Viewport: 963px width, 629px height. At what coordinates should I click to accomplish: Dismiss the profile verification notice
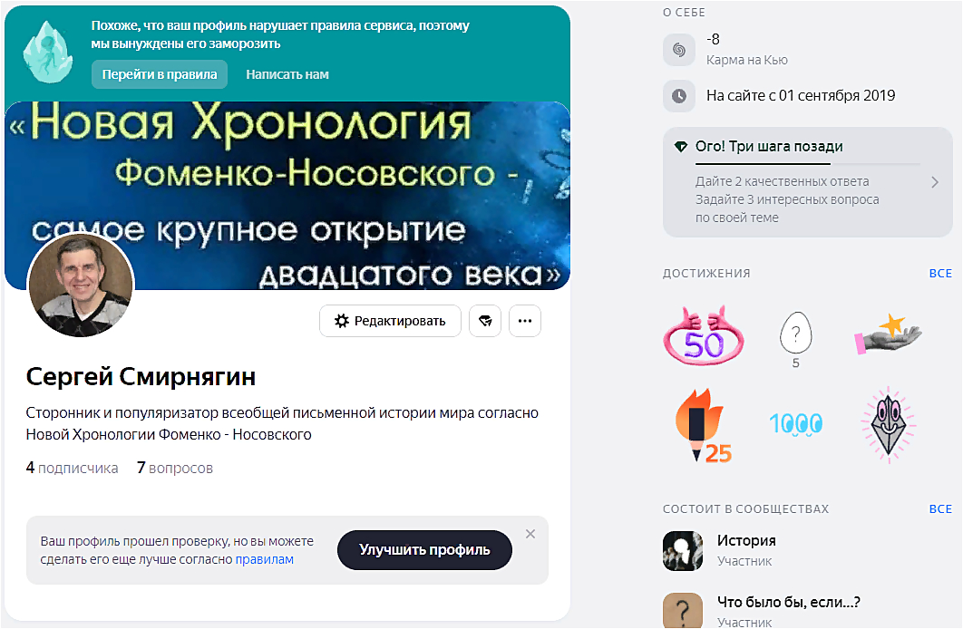(x=530, y=534)
